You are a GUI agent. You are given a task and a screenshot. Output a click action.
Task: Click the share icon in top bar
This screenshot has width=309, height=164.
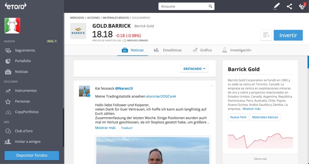[x=289, y=6]
